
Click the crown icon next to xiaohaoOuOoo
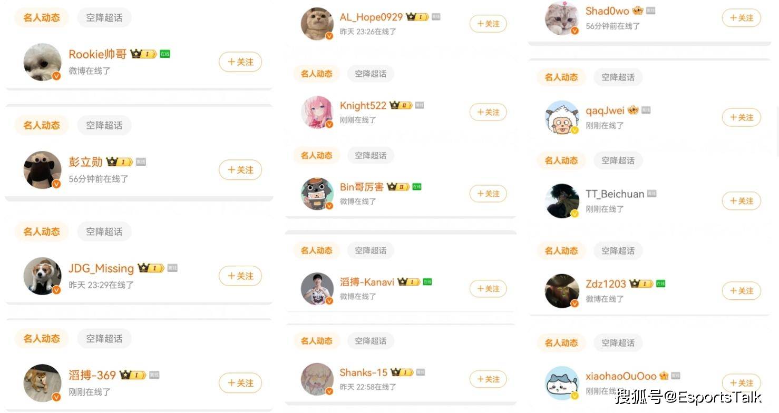[x=664, y=376]
